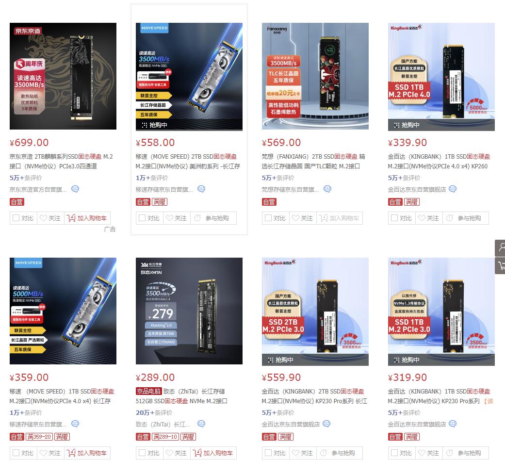Open 5万+条评价 reviews for KINGBANK KP260
This screenshot has width=505, height=476.
point(404,178)
